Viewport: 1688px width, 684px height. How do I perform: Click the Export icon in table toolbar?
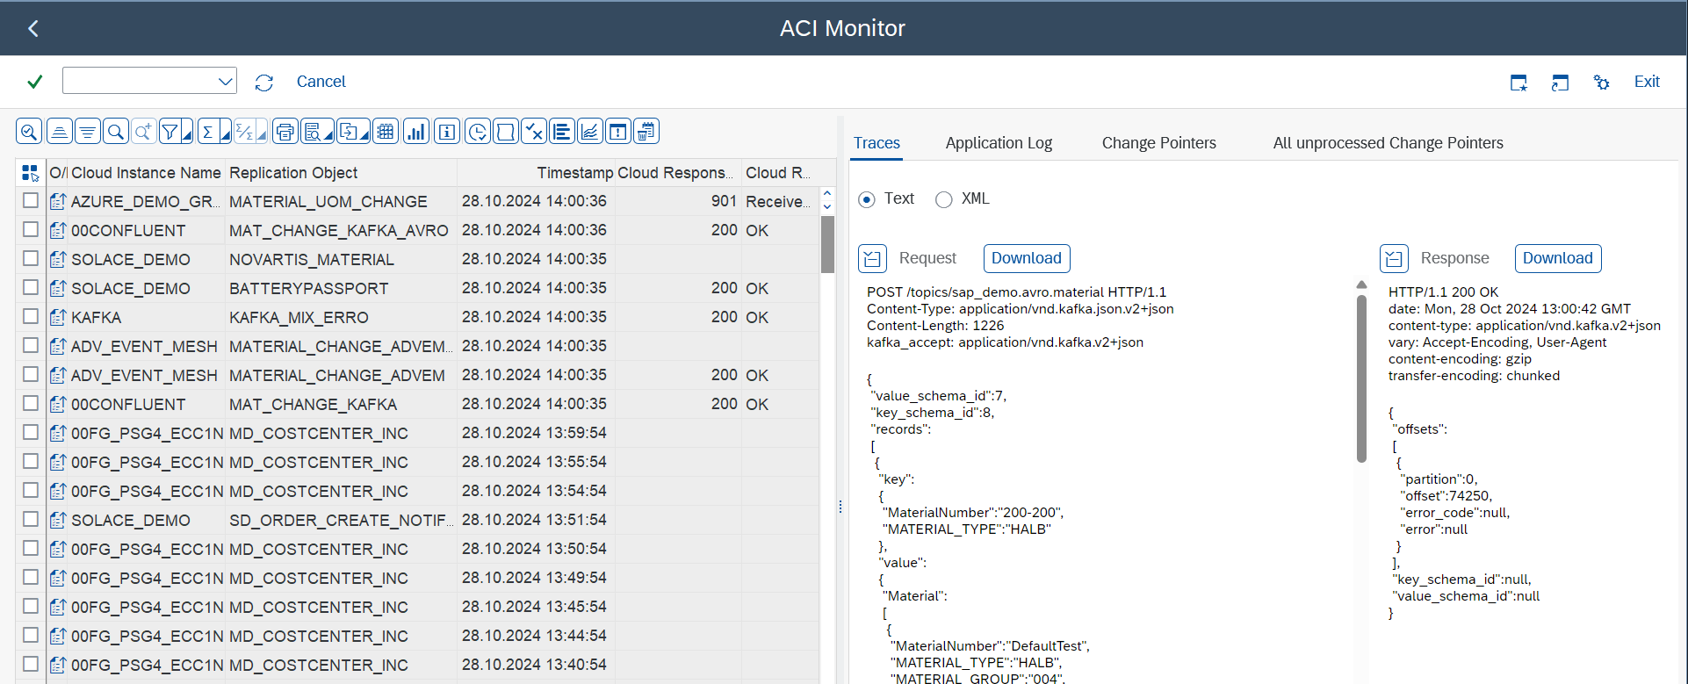click(349, 132)
